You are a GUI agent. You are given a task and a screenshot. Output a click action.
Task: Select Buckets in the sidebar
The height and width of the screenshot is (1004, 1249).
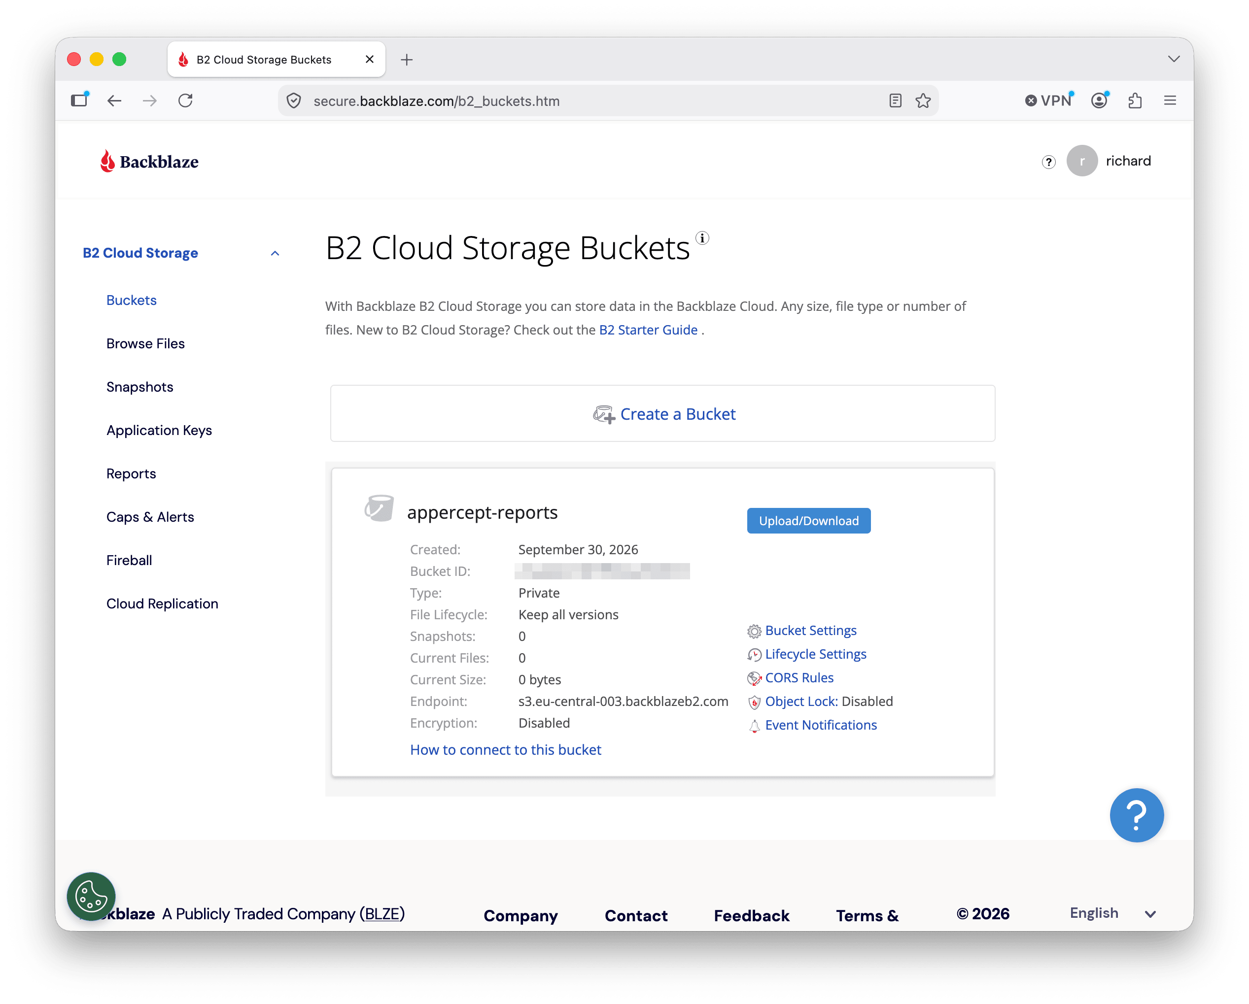132,300
